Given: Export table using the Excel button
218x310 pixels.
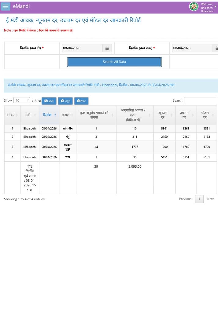Looking at the screenshot, I should tap(49, 101).
